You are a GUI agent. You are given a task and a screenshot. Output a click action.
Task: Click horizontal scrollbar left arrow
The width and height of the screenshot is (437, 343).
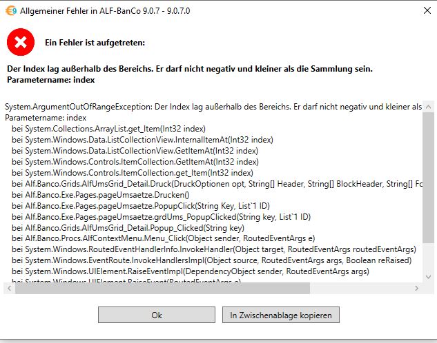[10, 288]
